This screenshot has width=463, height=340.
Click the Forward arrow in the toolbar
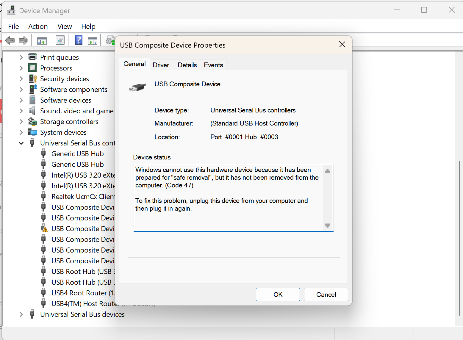coord(23,40)
